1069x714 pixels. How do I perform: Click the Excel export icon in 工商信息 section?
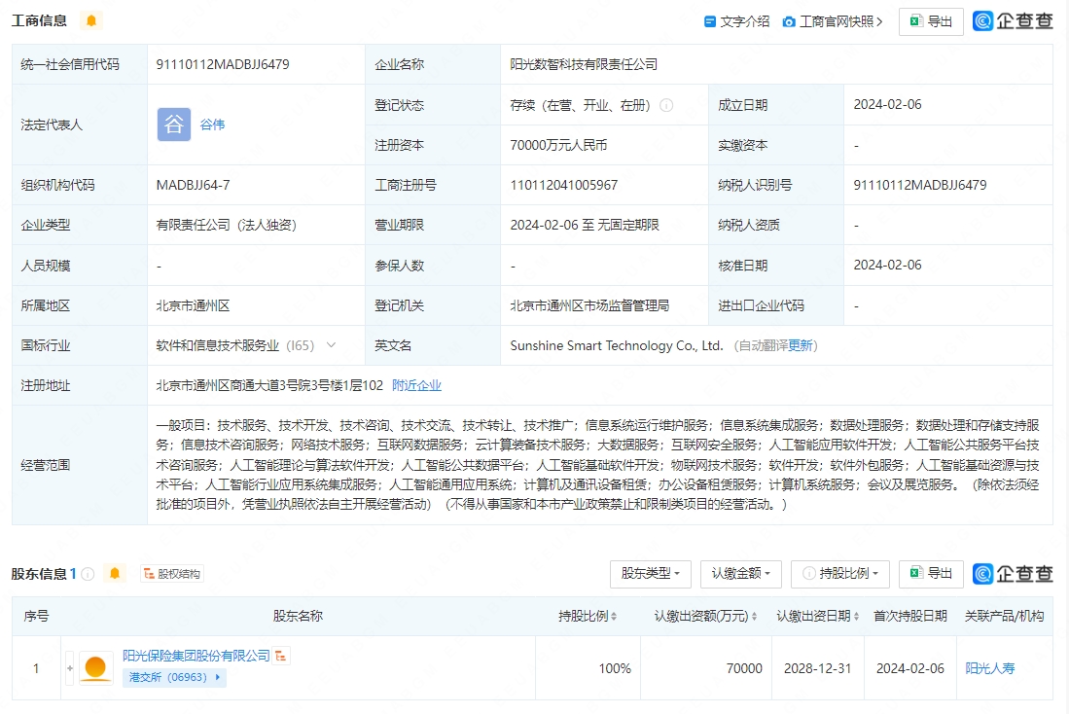915,21
